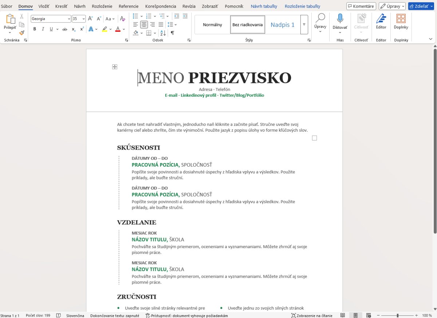
Task: Click the Format Painter brush icon
Action: tap(21, 33)
